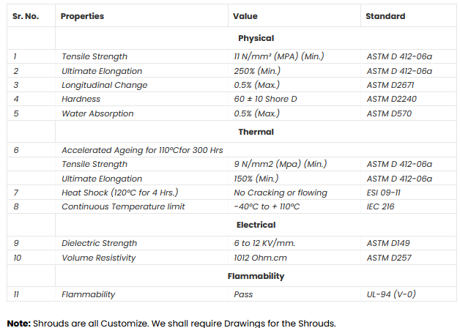Click the 60 ± 10 Shore D value
The width and height of the screenshot is (460, 328).
coord(266,99)
